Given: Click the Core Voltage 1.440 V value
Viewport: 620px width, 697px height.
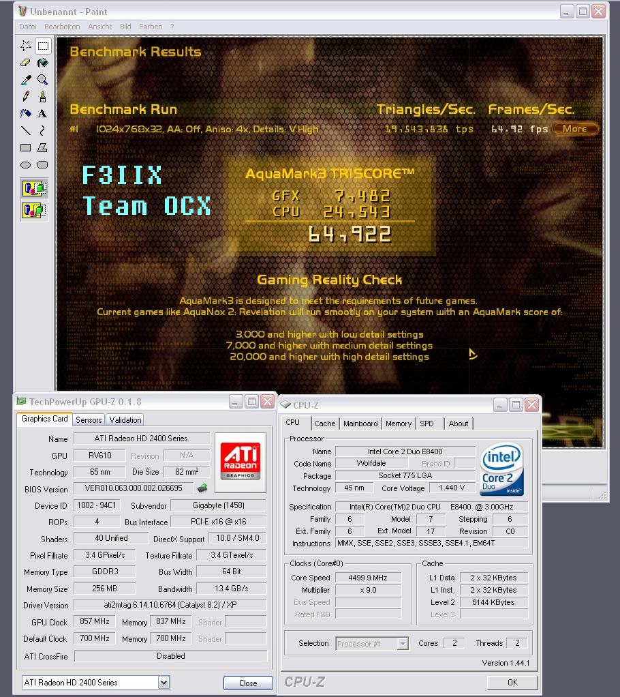Looking at the screenshot, I should tap(452, 488).
